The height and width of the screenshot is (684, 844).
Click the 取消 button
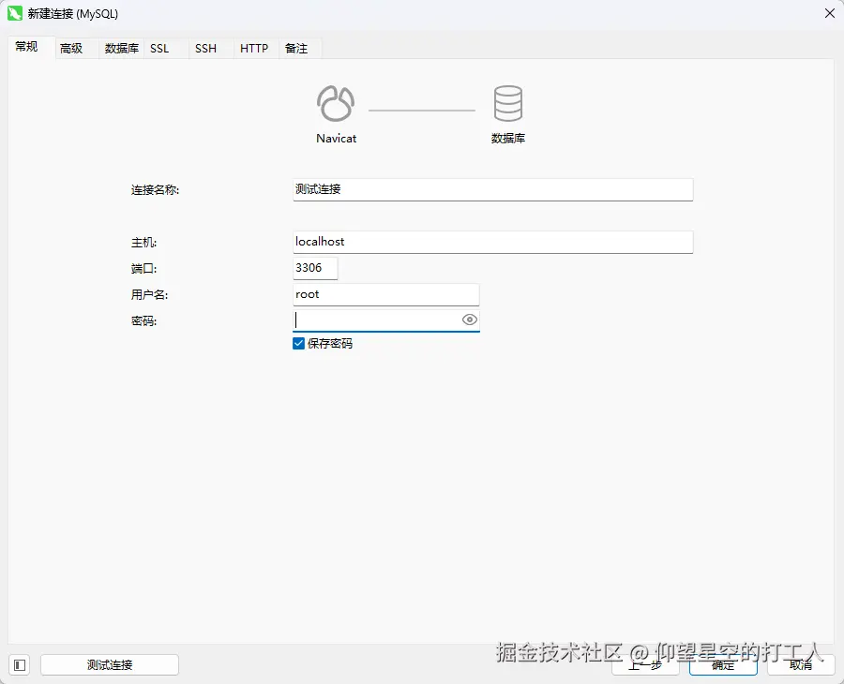[801, 665]
